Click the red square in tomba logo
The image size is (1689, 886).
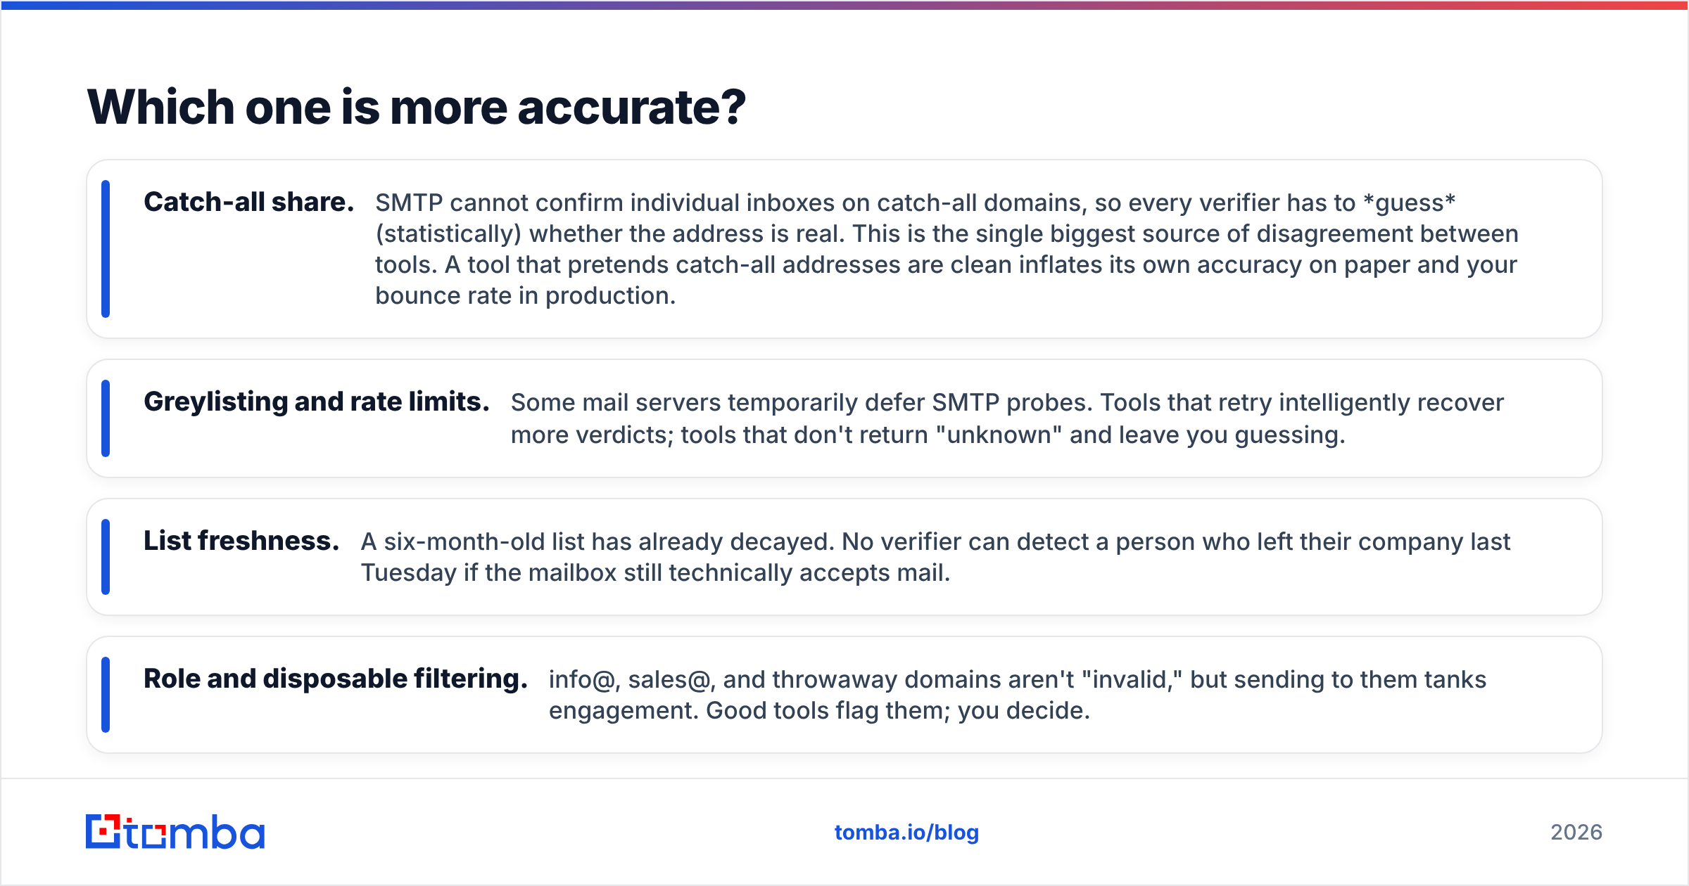[104, 831]
